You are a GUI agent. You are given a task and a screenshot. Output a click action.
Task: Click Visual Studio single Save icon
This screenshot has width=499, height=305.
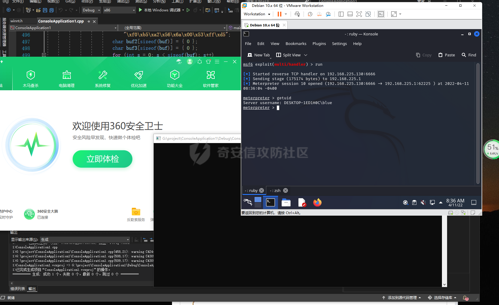[x=45, y=10]
